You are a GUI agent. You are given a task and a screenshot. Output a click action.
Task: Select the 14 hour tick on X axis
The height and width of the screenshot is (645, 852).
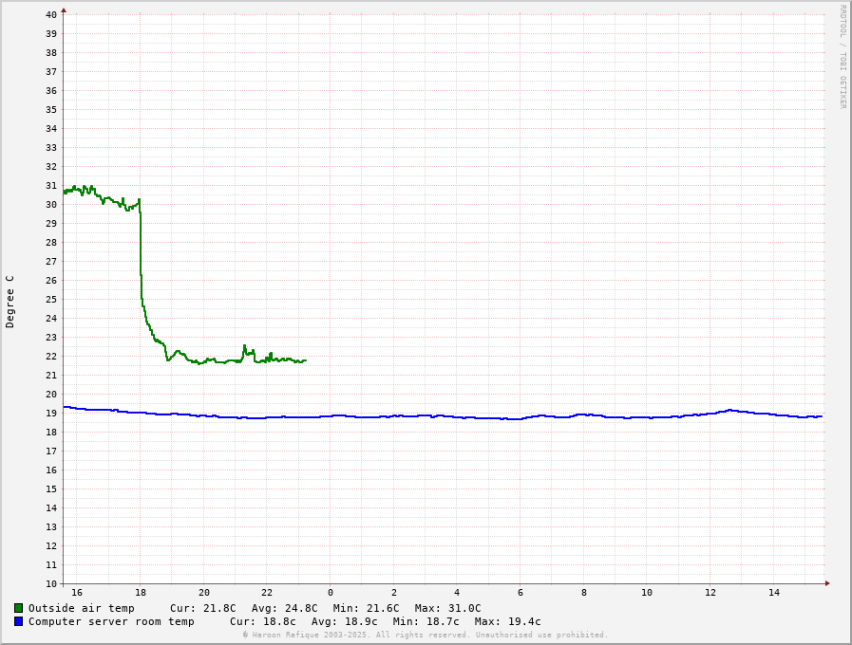(774, 593)
